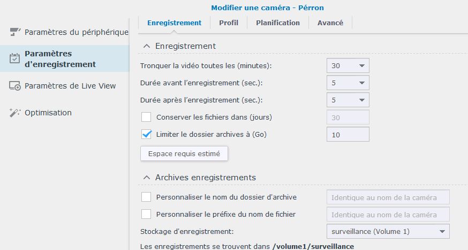Collapse the Archives enregistrements section

(x=146, y=178)
